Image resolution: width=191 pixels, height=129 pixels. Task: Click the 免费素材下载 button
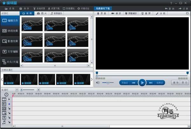tap(103, 8)
